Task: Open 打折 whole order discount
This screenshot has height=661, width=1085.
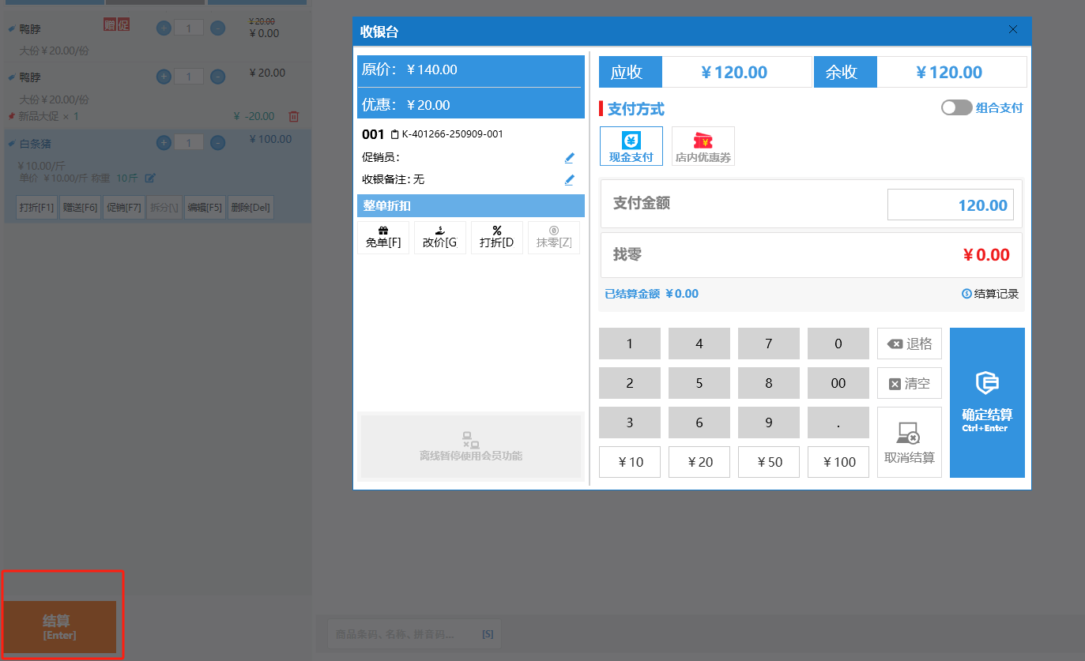Action: click(496, 238)
